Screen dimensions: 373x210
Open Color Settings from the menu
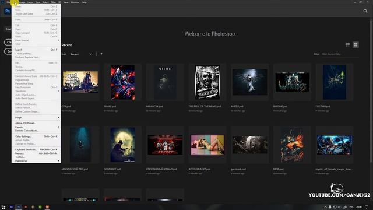pos(36,136)
